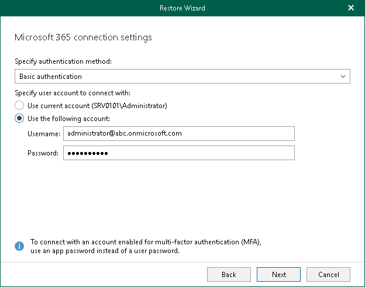This screenshot has height=287, width=365.
Task: Proceed by clicking the Next button
Action: (x=279, y=274)
